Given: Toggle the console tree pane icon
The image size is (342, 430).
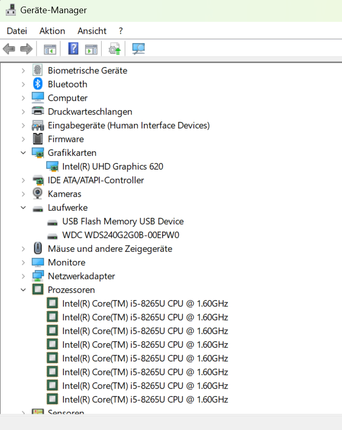Looking at the screenshot, I should [50, 50].
